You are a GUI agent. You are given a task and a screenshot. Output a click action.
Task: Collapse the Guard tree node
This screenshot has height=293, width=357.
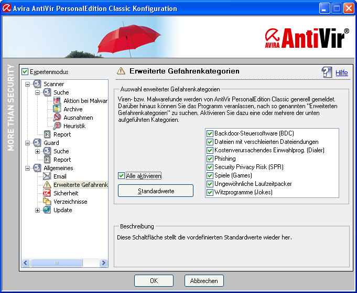point(27,143)
